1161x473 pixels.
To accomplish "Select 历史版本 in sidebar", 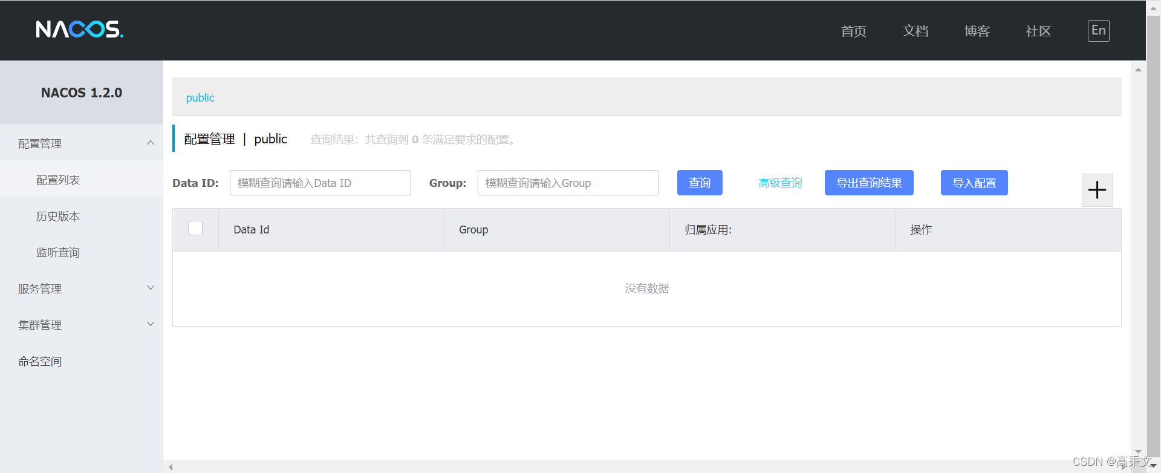I will coord(82,216).
